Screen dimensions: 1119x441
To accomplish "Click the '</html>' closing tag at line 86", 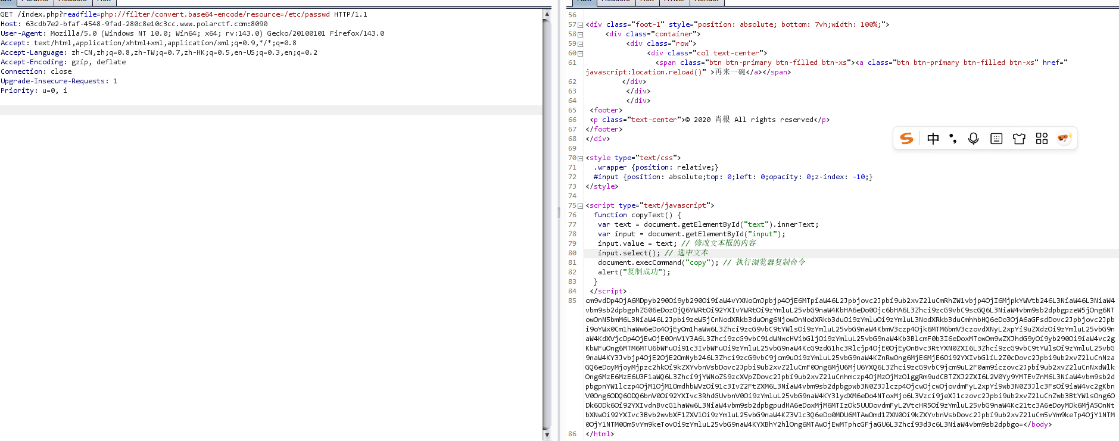I will pyautogui.click(x=600, y=434).
